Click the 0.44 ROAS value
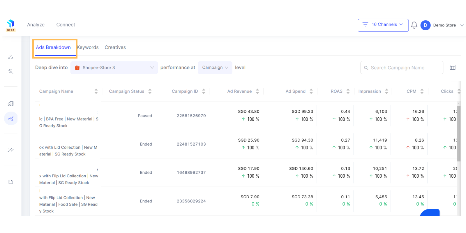Image resolution: width=466 pixels, height=233 pixels. pos(345,112)
